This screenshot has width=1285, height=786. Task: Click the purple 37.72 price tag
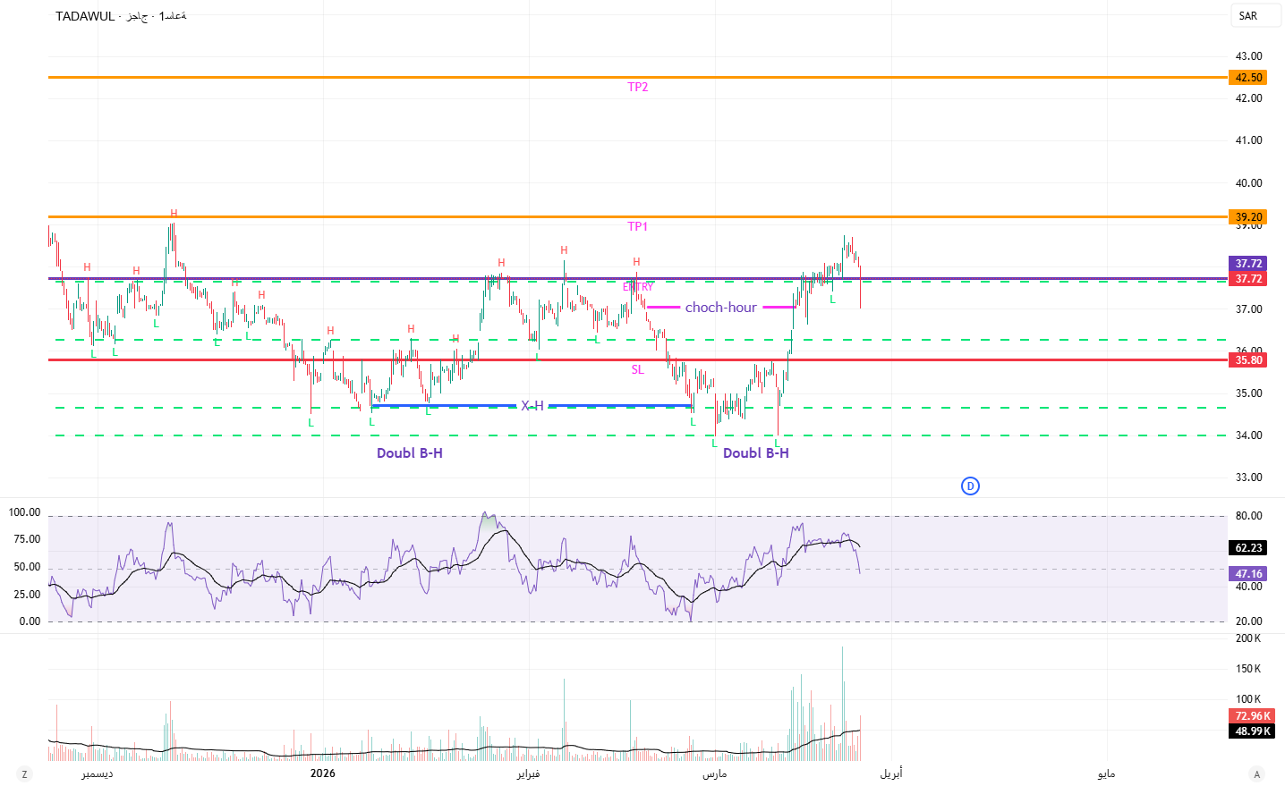pos(1248,264)
